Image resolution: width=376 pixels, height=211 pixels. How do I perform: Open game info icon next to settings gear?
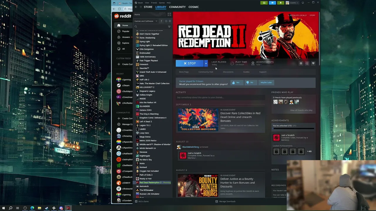(307, 63)
